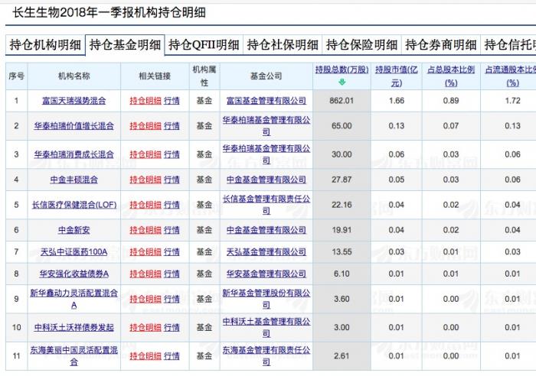Sort by 持股市值(亿元) column header
This screenshot has width=536, height=376.
(x=397, y=76)
